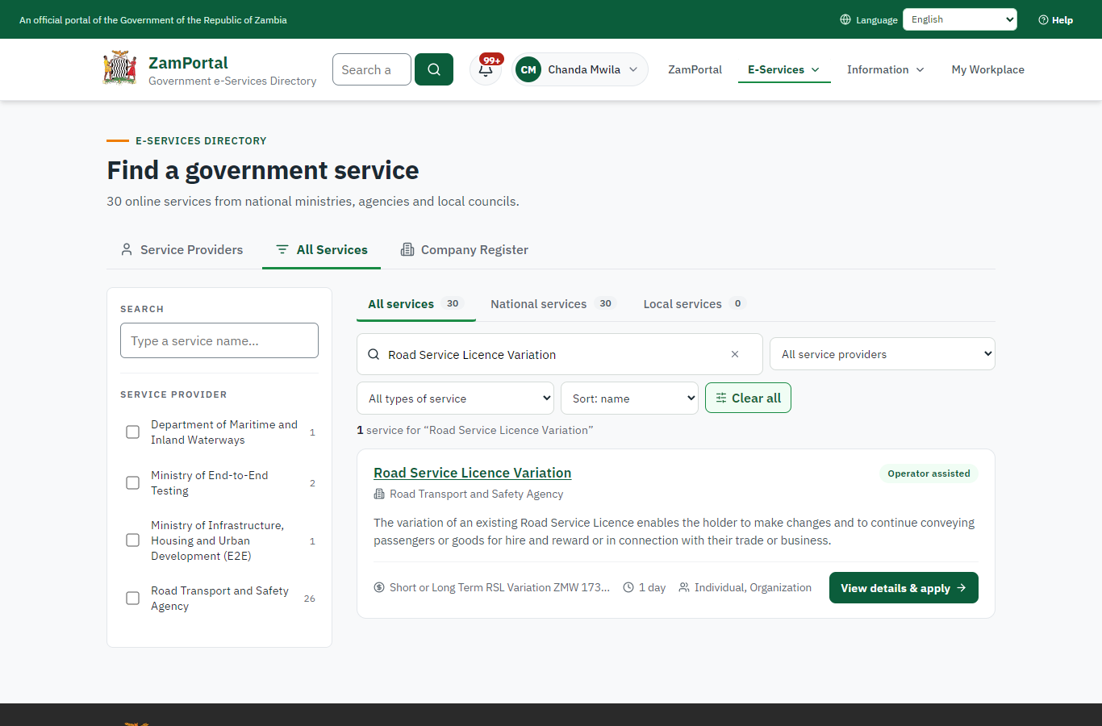
Task: Open the ZamPortal nav item
Action: [x=695, y=69]
